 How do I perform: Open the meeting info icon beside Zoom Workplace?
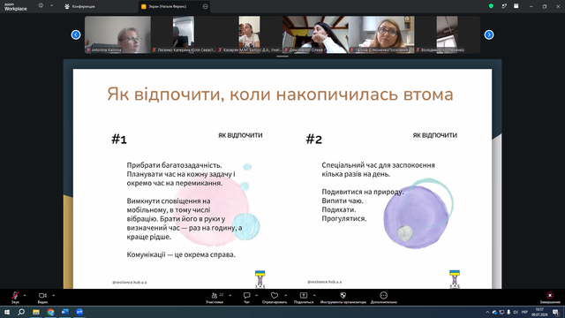point(41,6)
